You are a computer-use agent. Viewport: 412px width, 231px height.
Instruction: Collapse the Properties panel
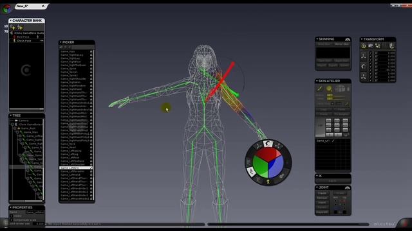pyautogui.click(x=11, y=207)
